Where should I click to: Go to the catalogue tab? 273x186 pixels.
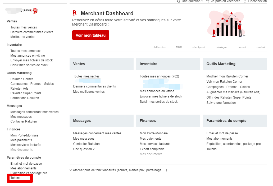[x=221, y=47]
